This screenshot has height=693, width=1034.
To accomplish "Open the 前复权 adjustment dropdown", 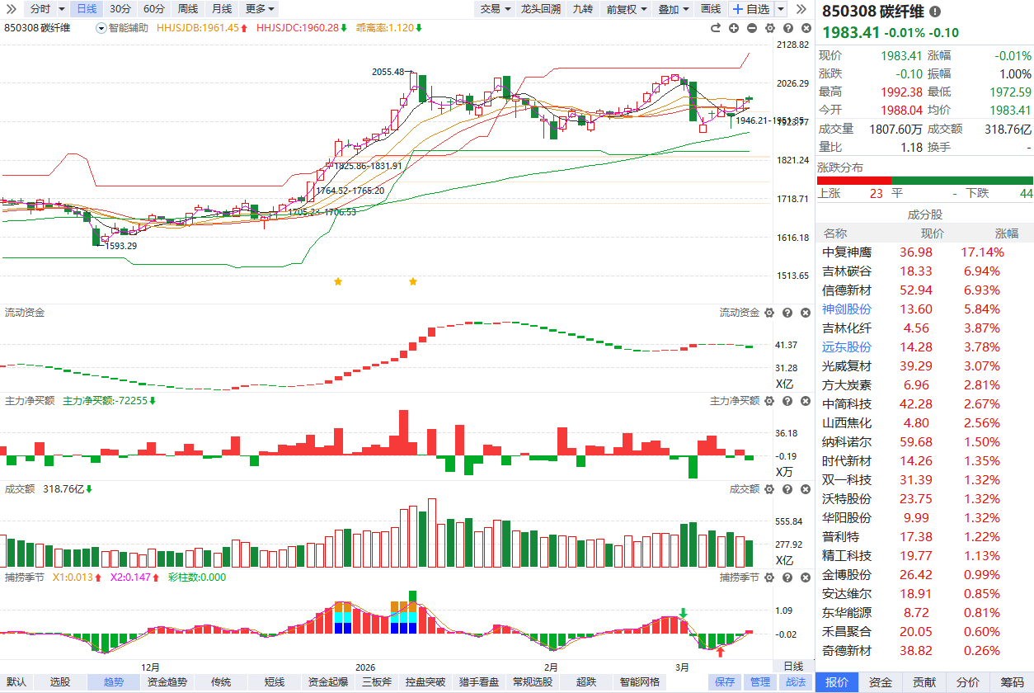I will click(626, 9).
